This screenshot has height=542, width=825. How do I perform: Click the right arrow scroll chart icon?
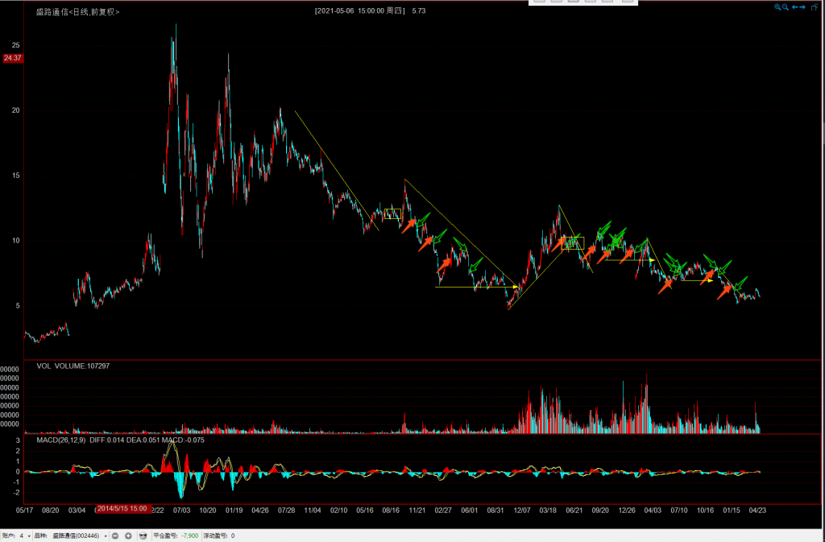(x=803, y=6)
